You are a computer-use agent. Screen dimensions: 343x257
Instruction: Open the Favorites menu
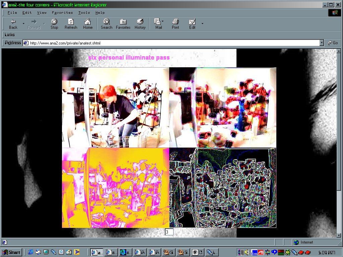(x=62, y=13)
